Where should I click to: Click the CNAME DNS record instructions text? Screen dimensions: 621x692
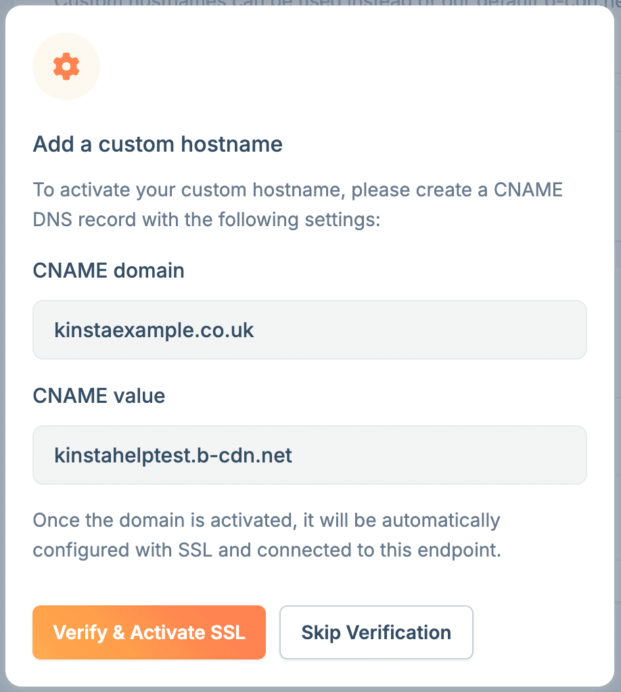(x=298, y=204)
